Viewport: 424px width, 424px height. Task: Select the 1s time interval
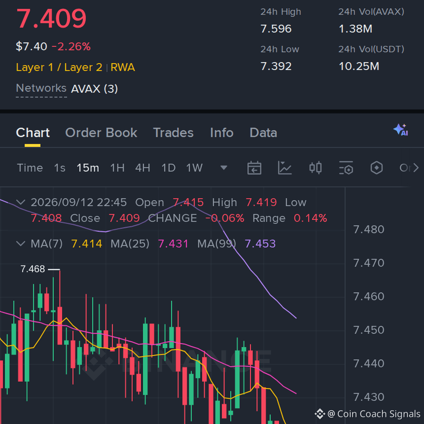point(60,168)
